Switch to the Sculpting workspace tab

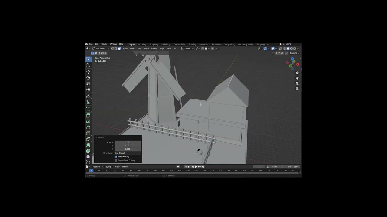tap(154, 44)
